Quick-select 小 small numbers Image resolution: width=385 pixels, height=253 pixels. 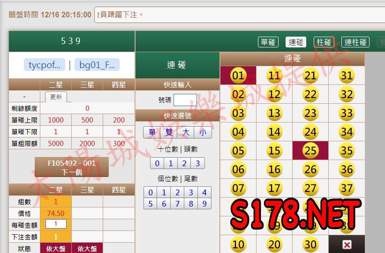coord(203,132)
